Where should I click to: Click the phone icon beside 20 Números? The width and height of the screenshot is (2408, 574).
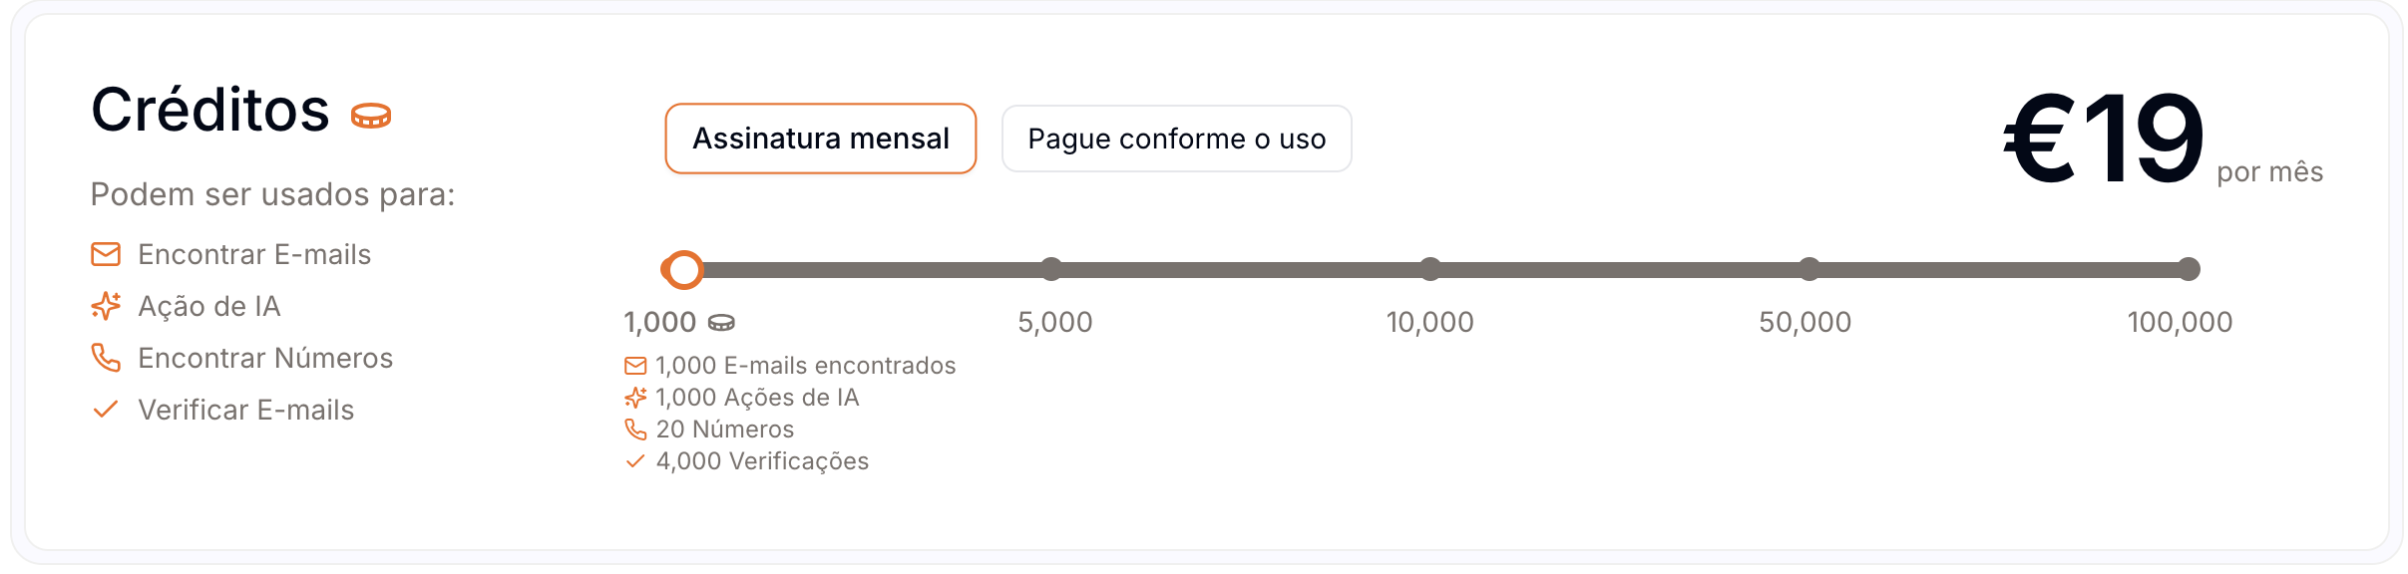[x=635, y=430]
